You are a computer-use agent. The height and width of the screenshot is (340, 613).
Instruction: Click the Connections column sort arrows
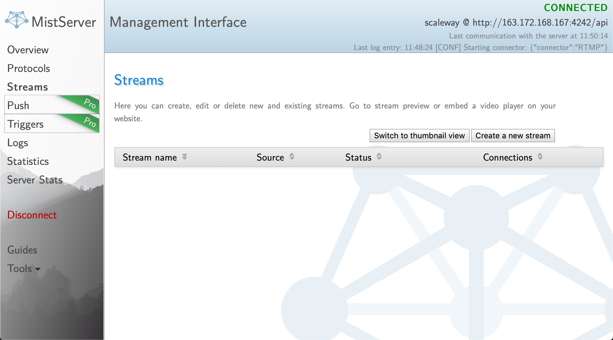(x=540, y=157)
